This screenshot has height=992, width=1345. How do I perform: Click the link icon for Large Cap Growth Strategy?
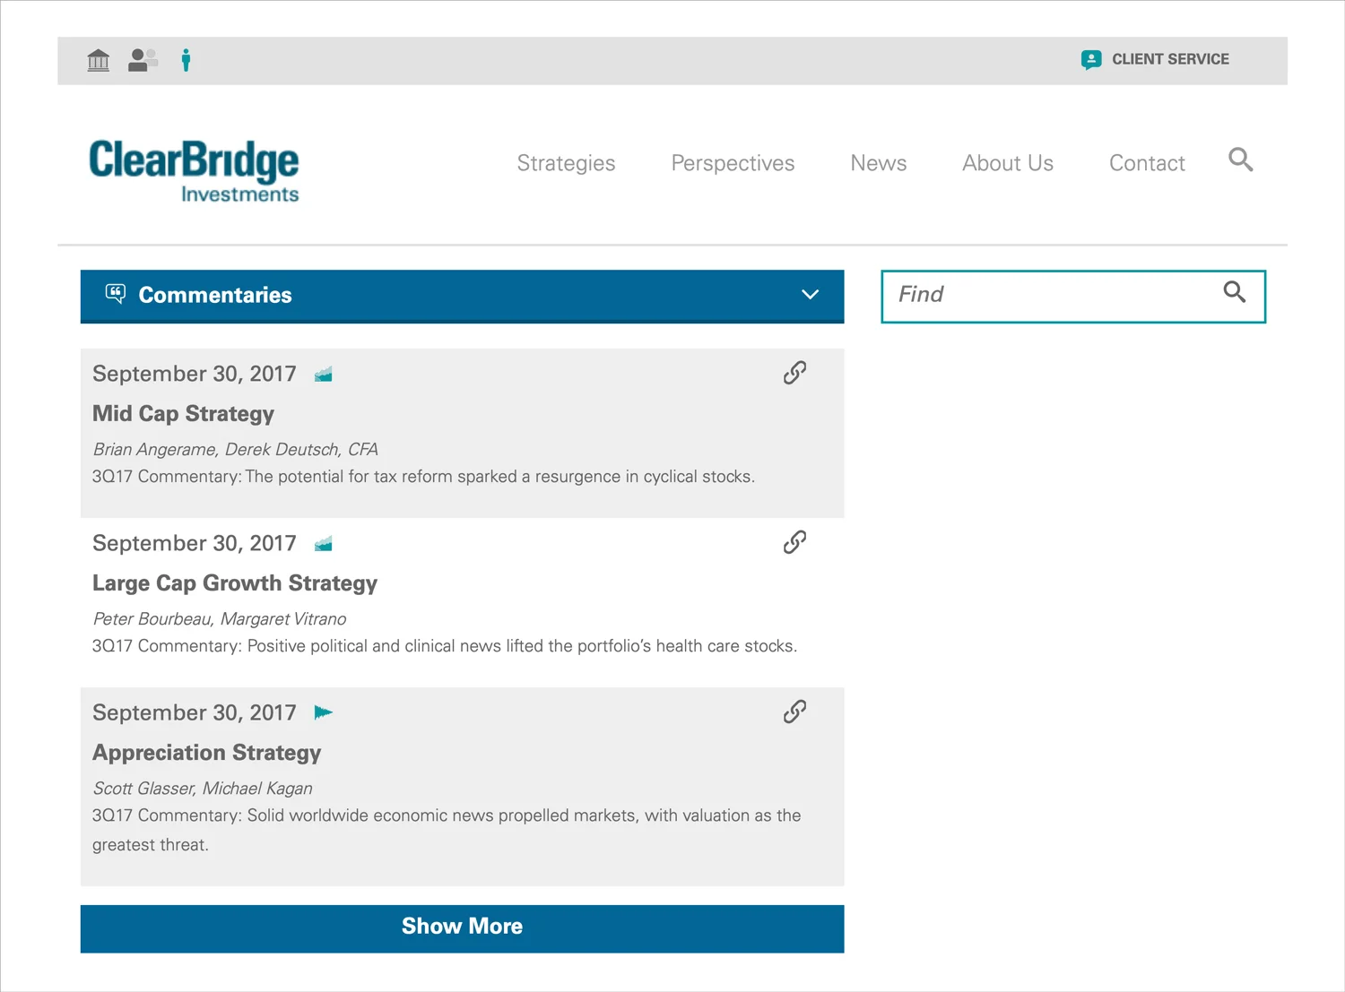pyautogui.click(x=794, y=542)
